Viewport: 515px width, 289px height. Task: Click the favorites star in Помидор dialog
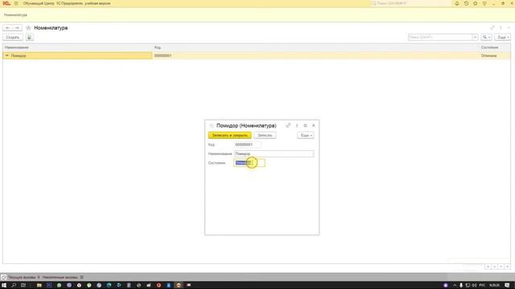[x=212, y=126]
